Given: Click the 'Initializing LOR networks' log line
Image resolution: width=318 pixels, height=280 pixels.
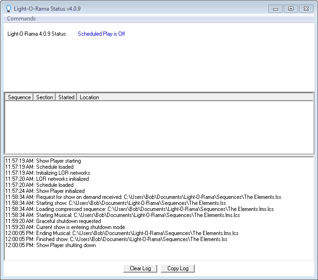Looking at the screenshot, I should click(x=48, y=173).
